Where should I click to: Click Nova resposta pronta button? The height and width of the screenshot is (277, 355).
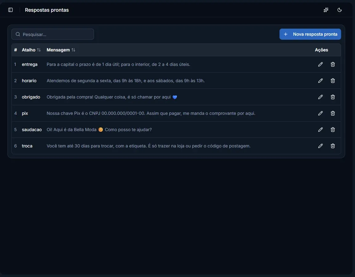[x=310, y=34]
